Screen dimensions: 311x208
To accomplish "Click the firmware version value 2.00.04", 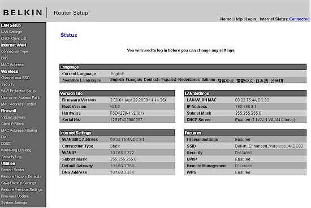I will pyautogui.click(x=138, y=100).
